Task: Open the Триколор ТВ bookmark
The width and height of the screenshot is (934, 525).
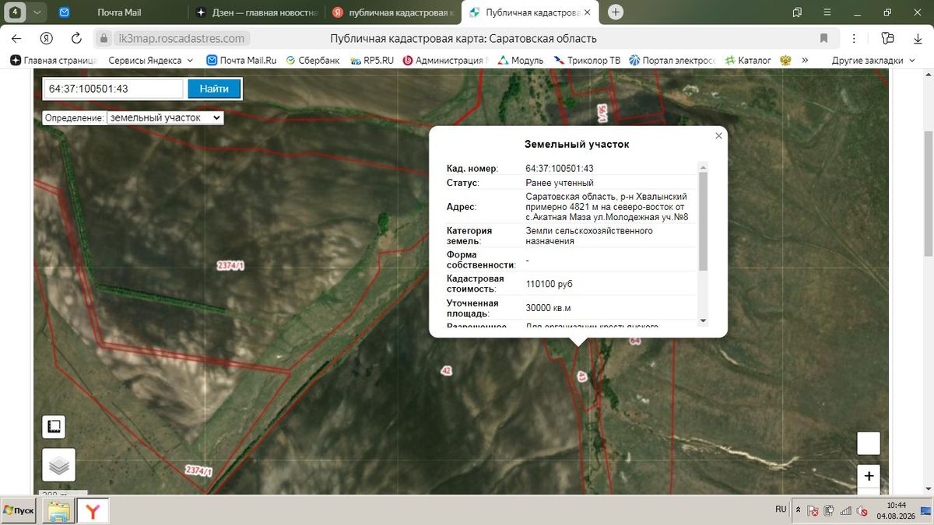Action: [x=587, y=60]
